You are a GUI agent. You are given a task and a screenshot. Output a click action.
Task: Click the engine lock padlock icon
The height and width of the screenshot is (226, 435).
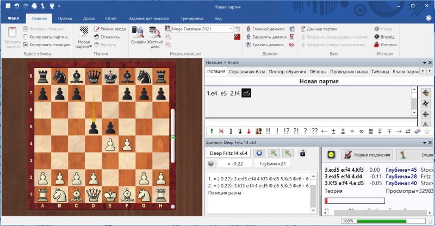point(302,154)
